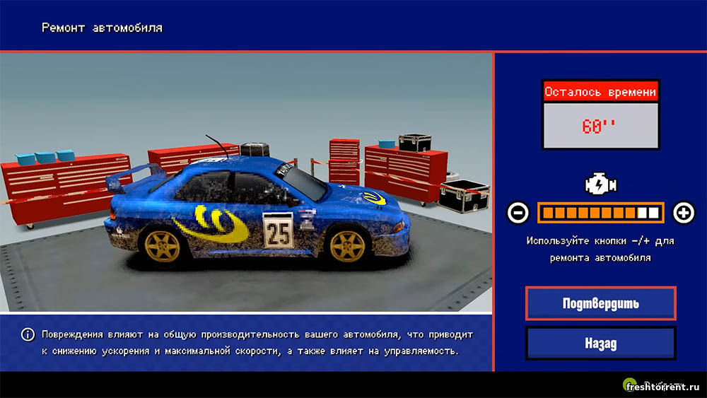707x398 pixels.
Task: Click the number 25 plate on car door
Action: (x=278, y=230)
